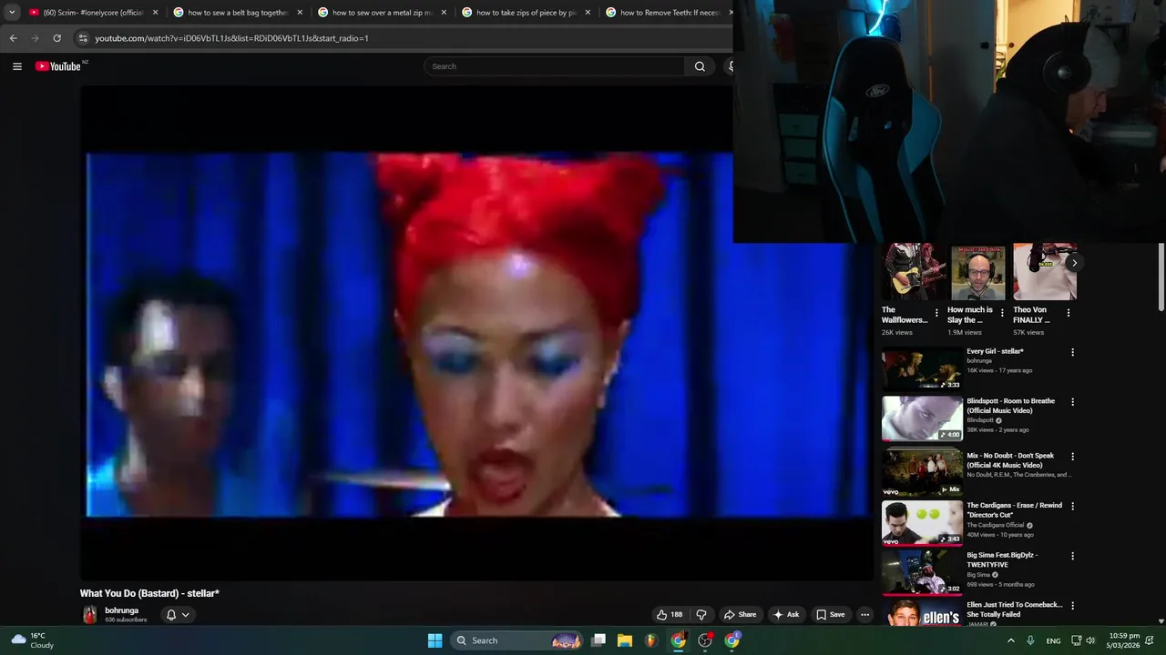Open more actions ellipsis beside Save
Screen dimensions: 1166x655
coord(864,615)
